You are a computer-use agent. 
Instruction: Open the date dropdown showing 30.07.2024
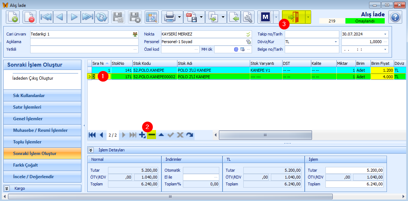(385, 34)
